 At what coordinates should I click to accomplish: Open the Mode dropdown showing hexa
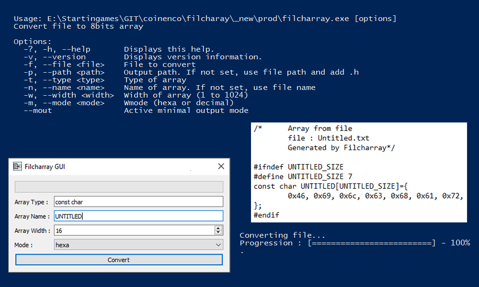coord(138,245)
